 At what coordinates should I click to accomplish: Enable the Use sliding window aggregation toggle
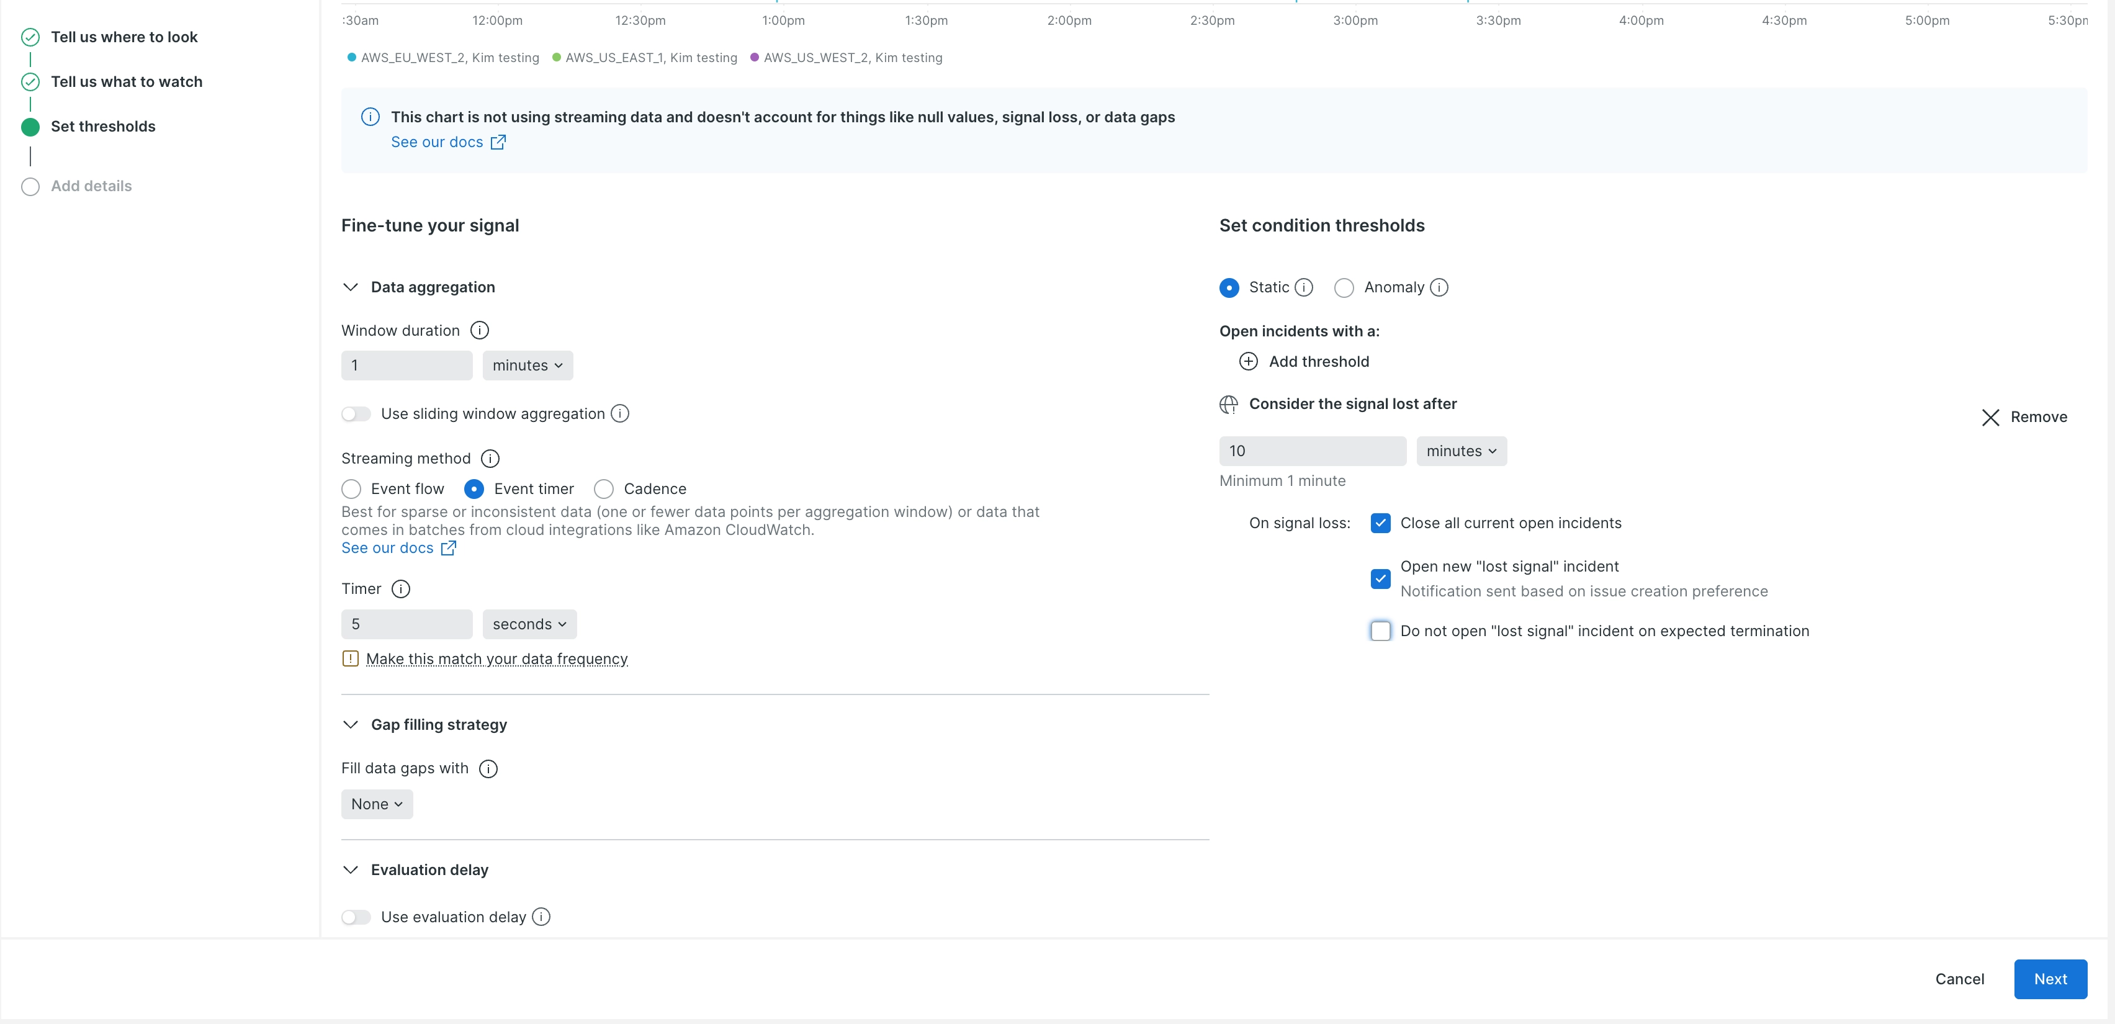point(356,414)
